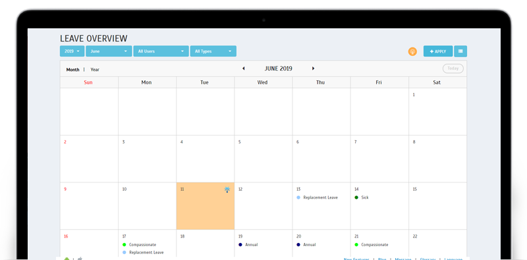Click the Sat column header
The width and height of the screenshot is (527, 260).
pyautogui.click(x=437, y=82)
